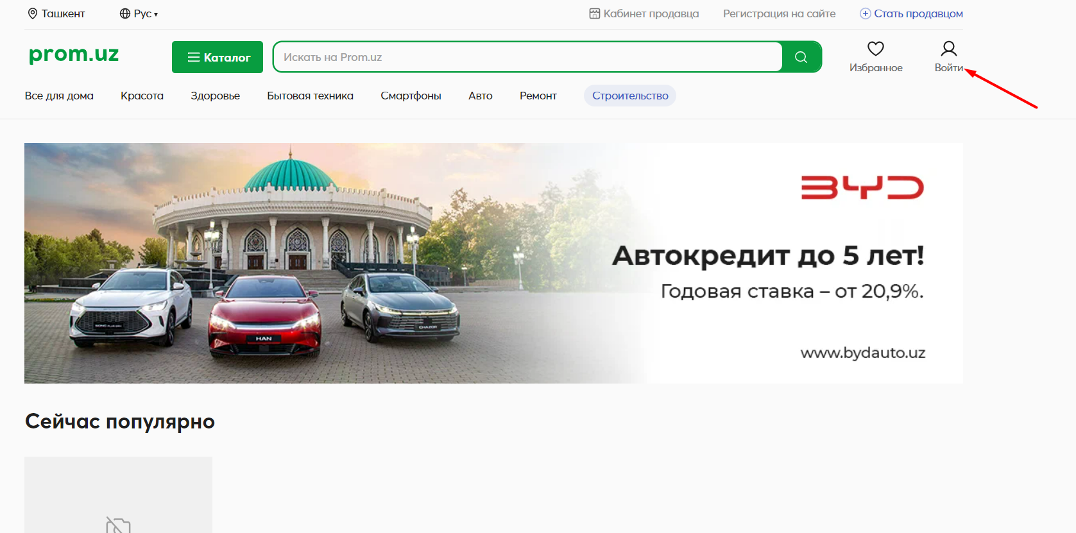Click the Ташкент city selector
Screen dimensions: 1076x533
pos(56,13)
